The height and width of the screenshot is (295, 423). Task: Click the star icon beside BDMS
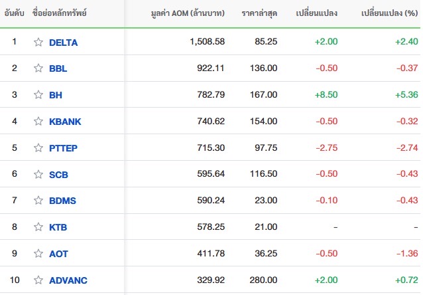point(38,201)
